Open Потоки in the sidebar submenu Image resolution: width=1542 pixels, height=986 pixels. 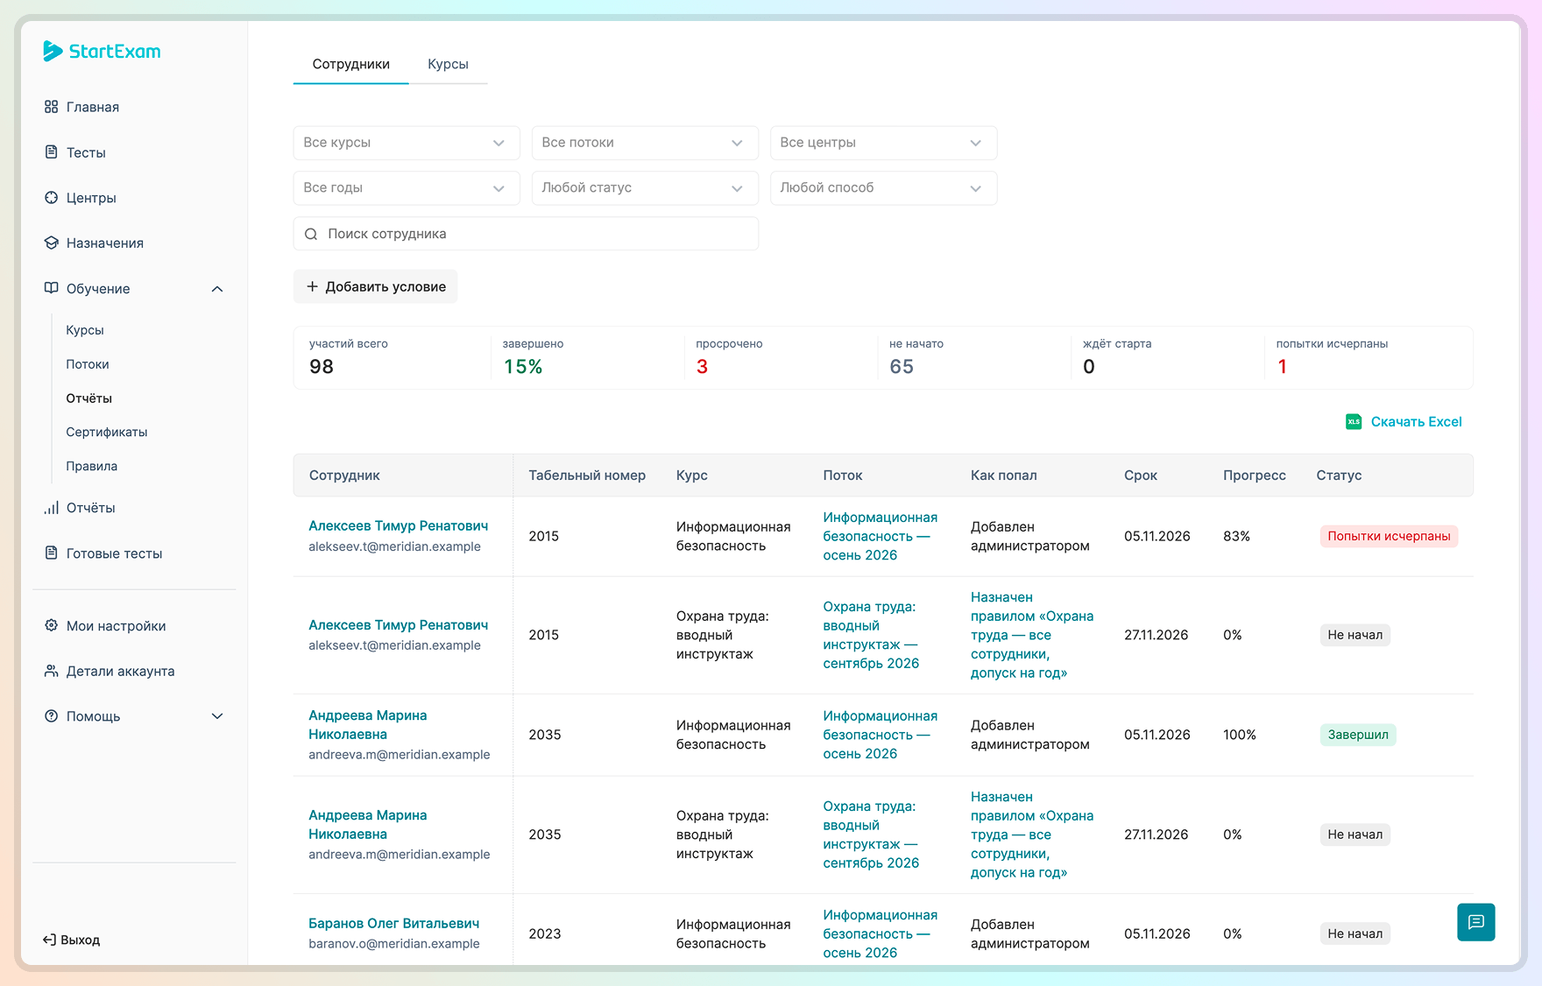click(x=88, y=364)
